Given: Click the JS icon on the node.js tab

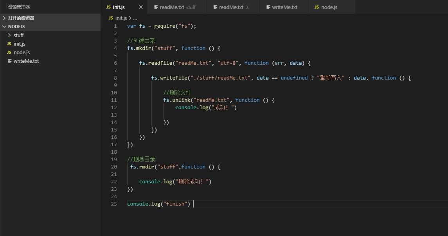Looking at the screenshot, I should 317,7.
